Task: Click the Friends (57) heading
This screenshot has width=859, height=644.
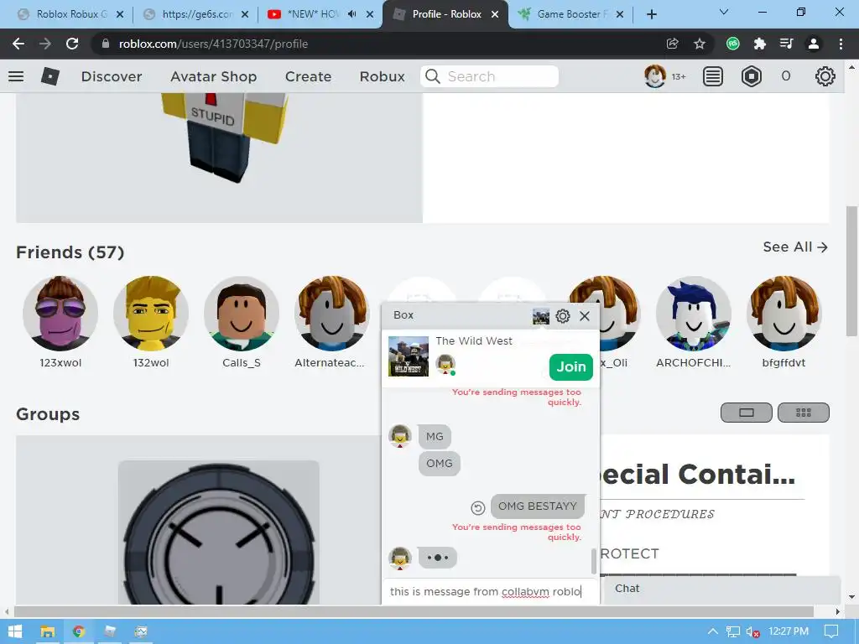Action: pos(70,252)
